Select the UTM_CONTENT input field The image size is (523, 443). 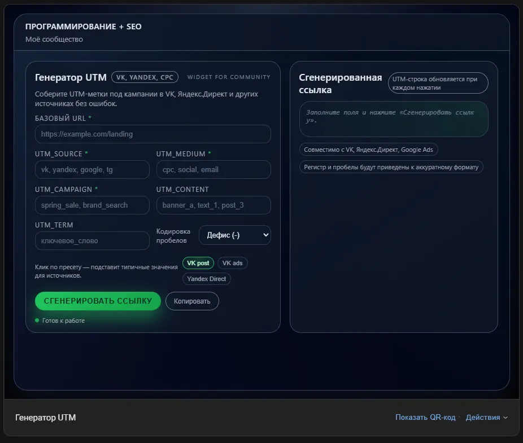[x=213, y=205]
